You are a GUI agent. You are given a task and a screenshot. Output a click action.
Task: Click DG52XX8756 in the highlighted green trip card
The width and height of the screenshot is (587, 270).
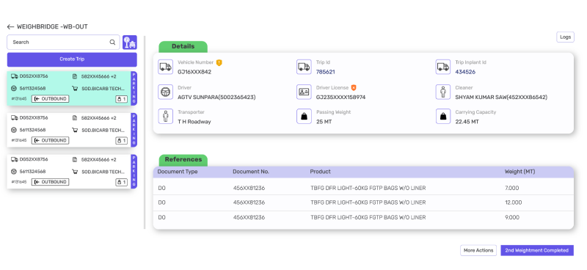point(34,76)
